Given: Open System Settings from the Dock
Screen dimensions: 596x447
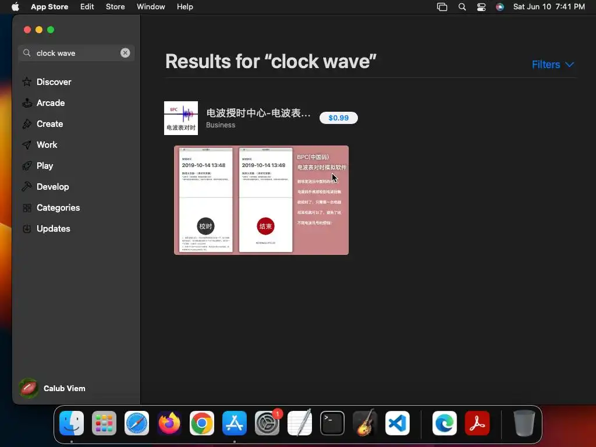Looking at the screenshot, I should click(x=267, y=423).
